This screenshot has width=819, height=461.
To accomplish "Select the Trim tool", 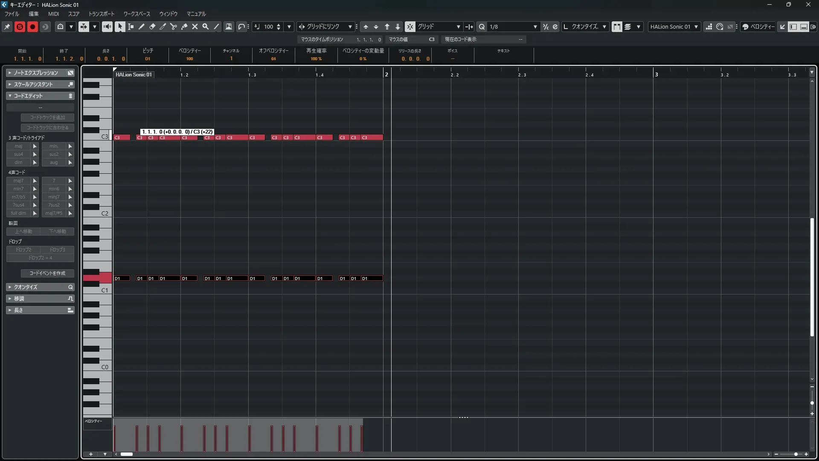I will click(163, 26).
